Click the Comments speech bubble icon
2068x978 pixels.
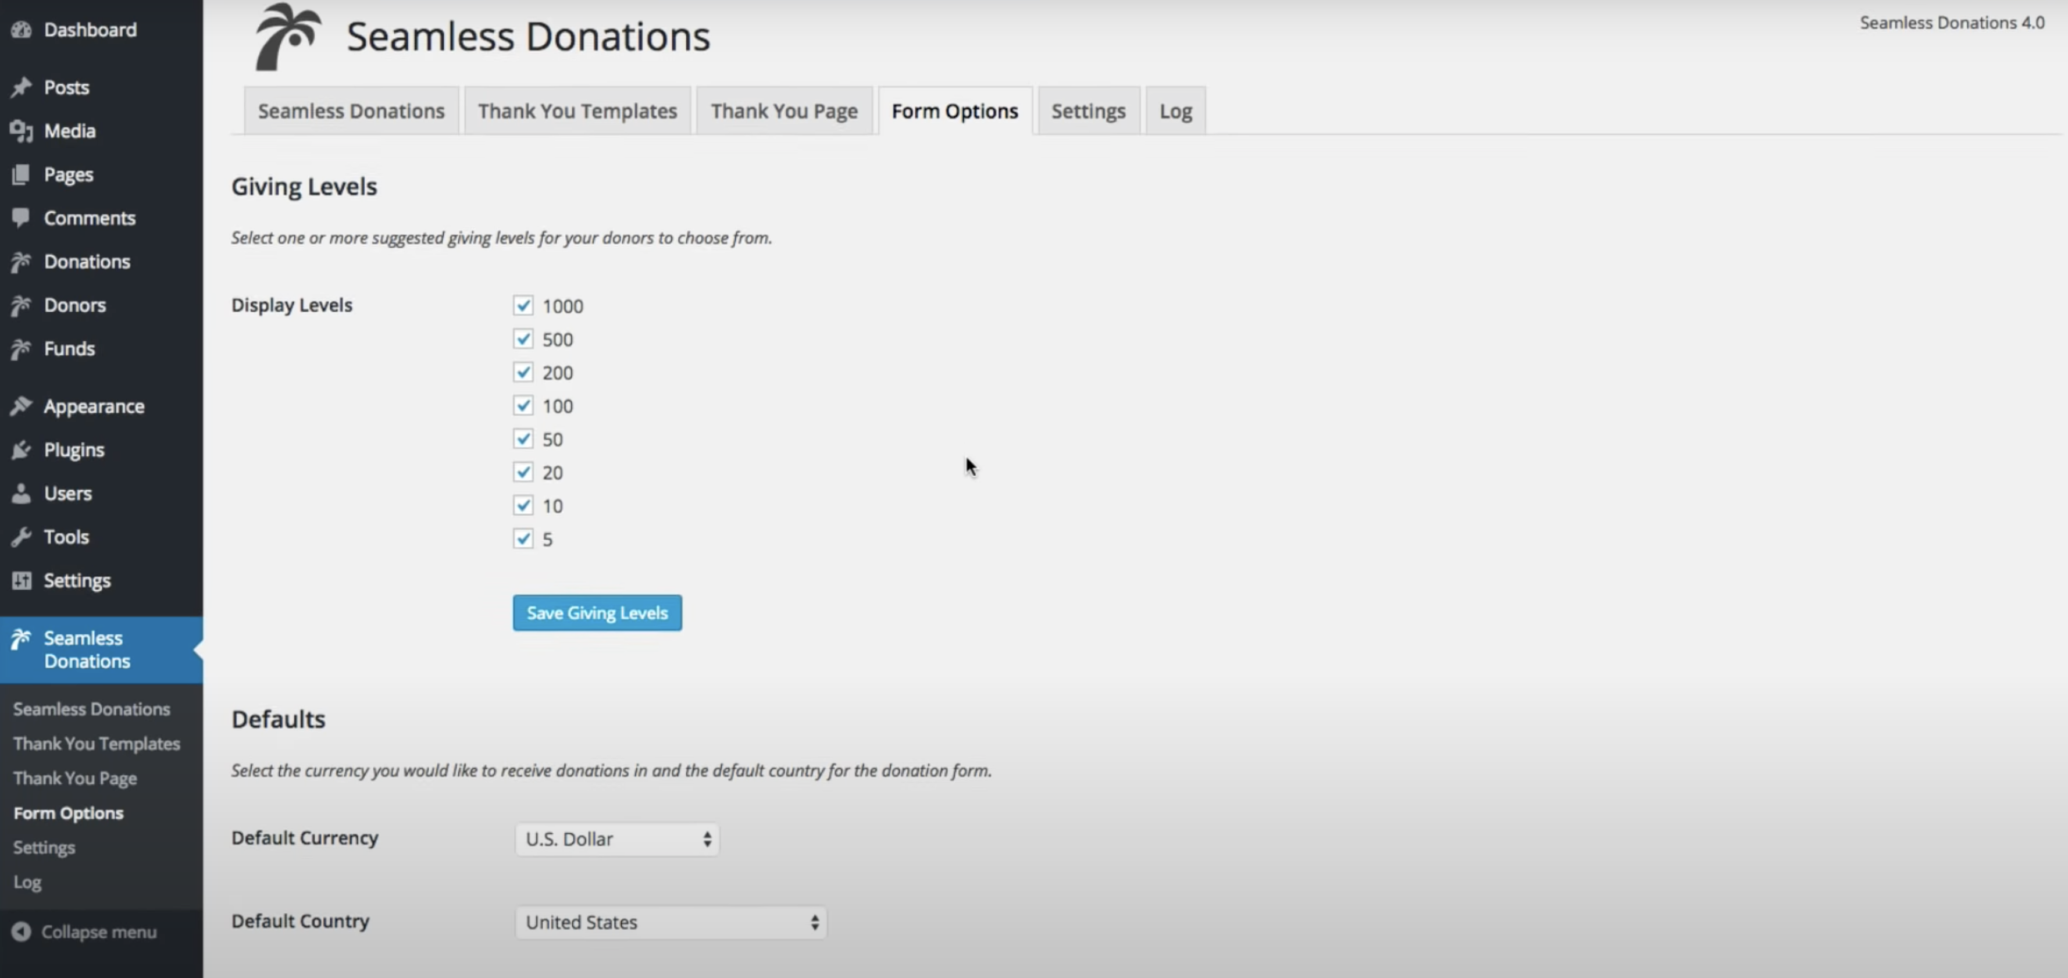point(22,217)
